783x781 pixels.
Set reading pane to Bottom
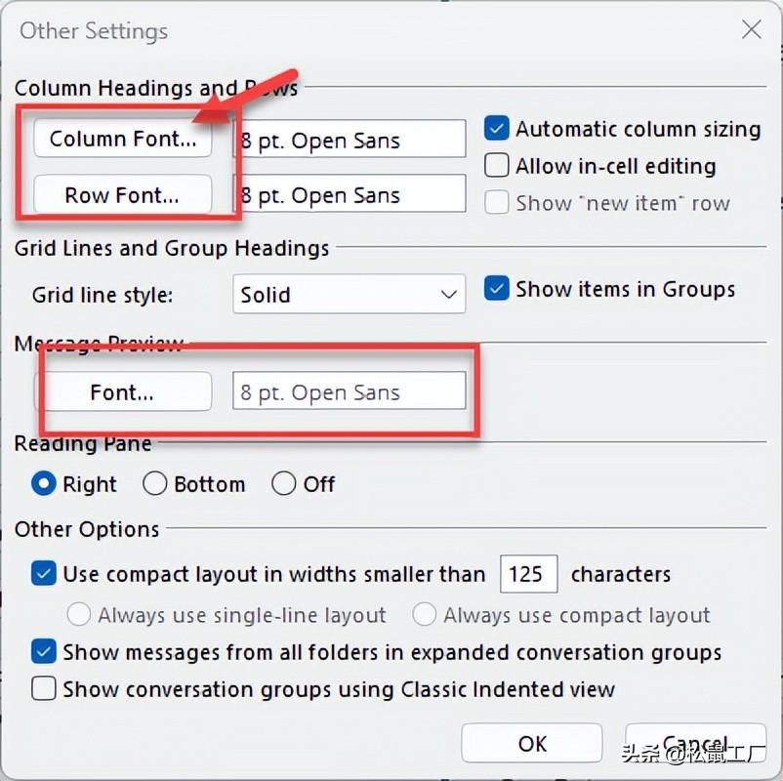point(155,484)
